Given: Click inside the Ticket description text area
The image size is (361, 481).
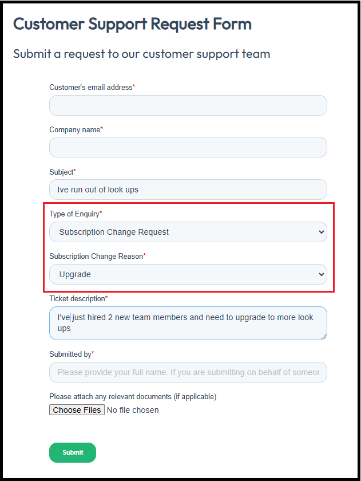Looking at the screenshot, I should tap(188, 323).
